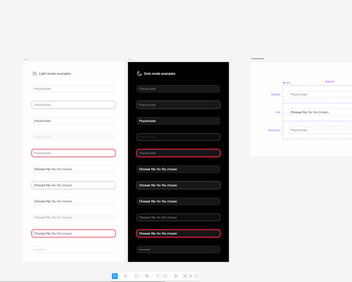
Task: Select light disabled faded Placeholder input
Action: [73, 137]
